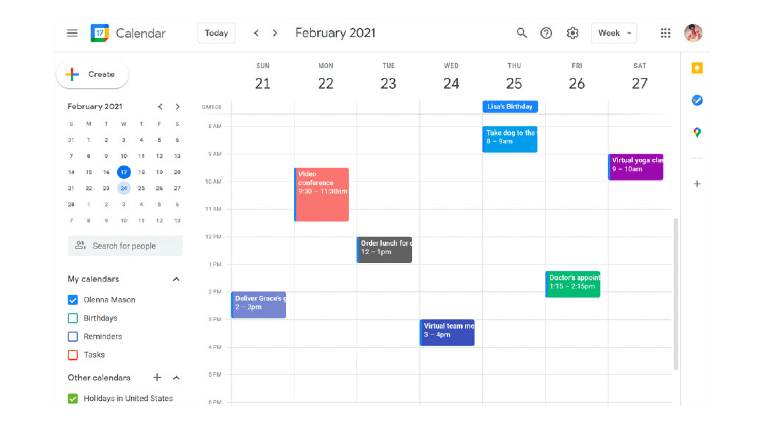Viewport: 764px width, 425px height.
Task: Open the Google apps grid
Action: click(x=665, y=33)
